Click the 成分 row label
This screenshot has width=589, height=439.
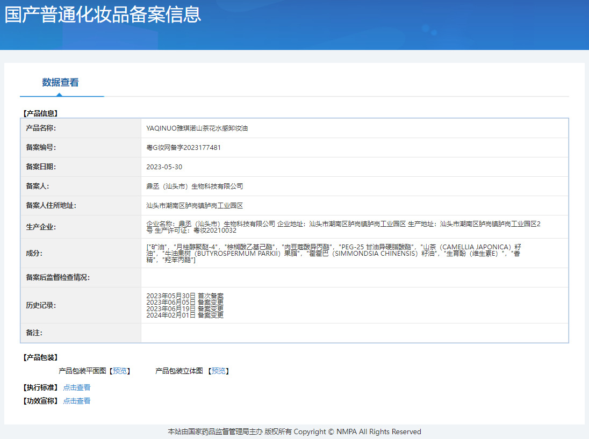point(34,254)
